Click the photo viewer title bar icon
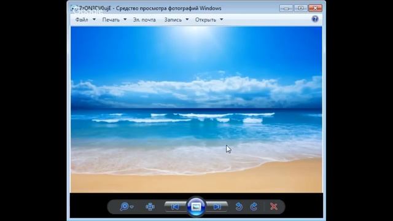The height and width of the screenshot is (221, 393). click(x=74, y=9)
